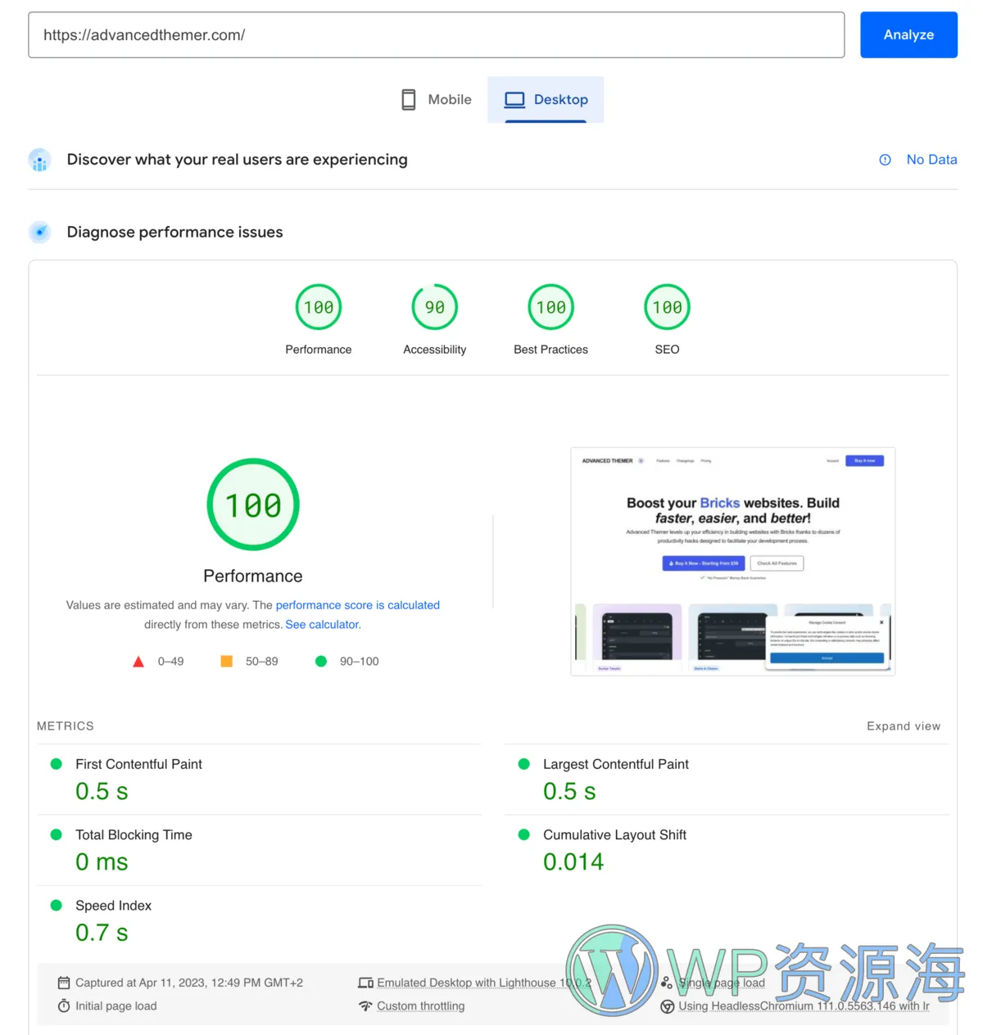Click Emulated Desktop with Lighthouse text
Image resolution: width=983 pixels, height=1035 pixels.
click(x=483, y=983)
